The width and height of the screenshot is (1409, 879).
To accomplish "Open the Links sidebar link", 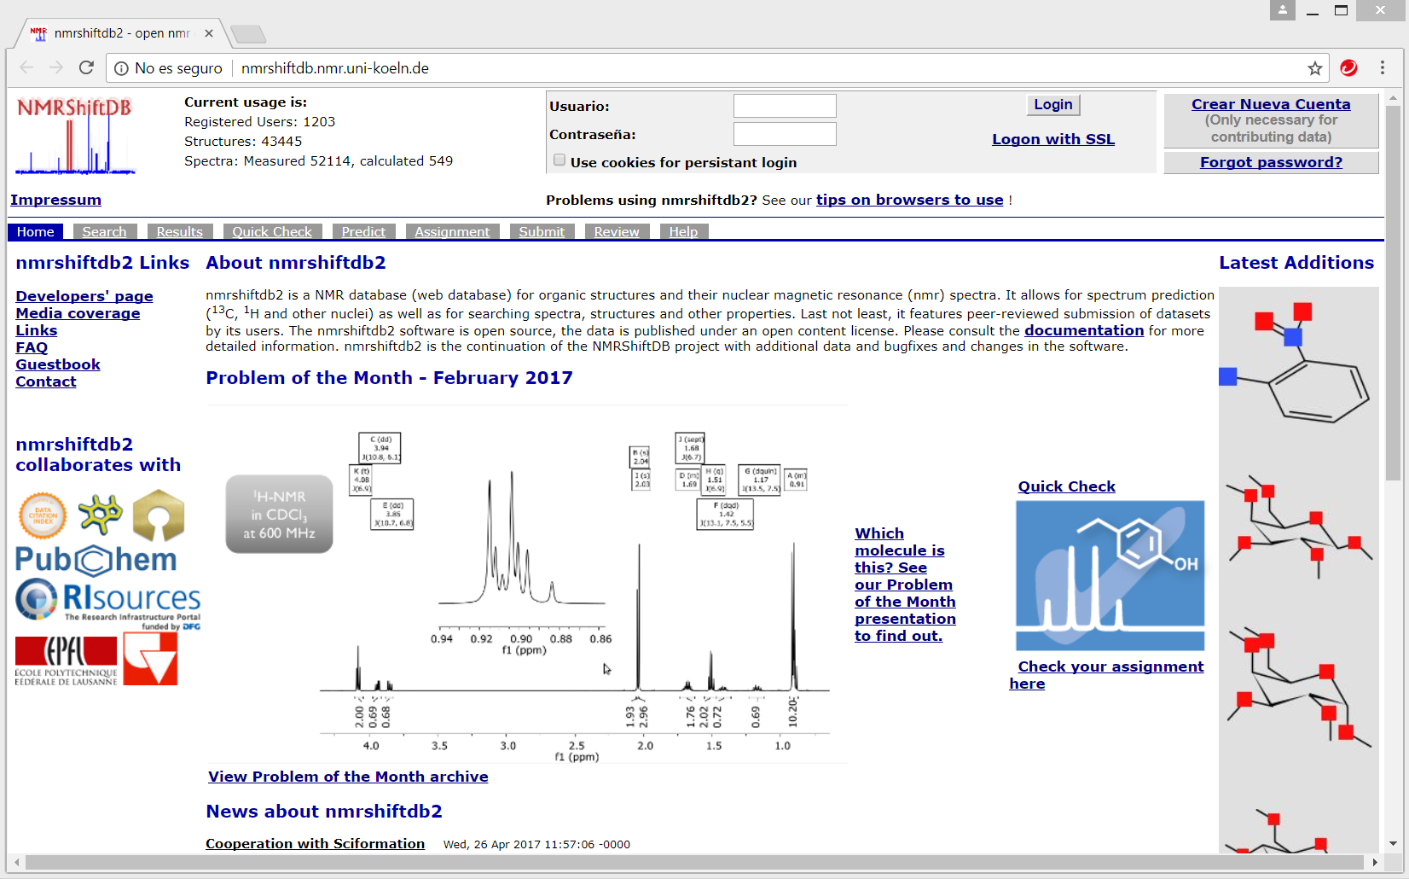I will tap(37, 330).
